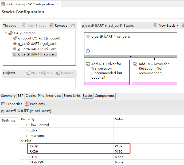Select the Stacks tab

click(x=88, y=96)
